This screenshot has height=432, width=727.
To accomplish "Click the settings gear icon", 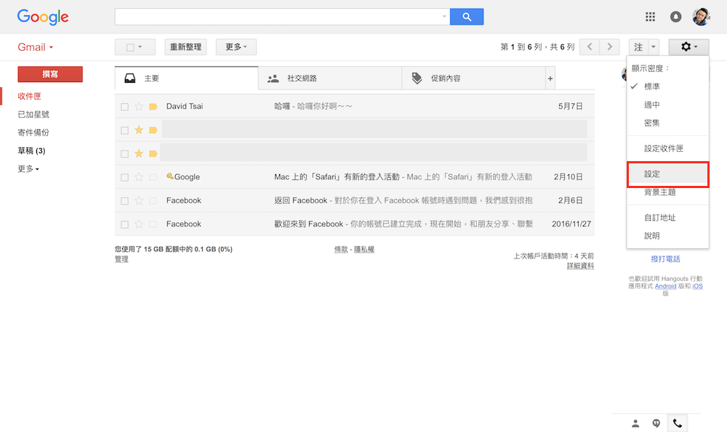I will click(688, 47).
